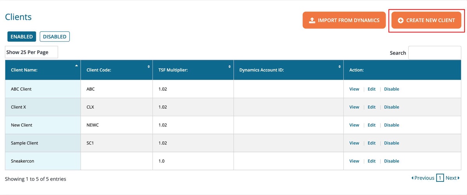Image resolution: width=467 pixels, height=195 pixels.
Task: Switch to the Enabled clients filter
Action: [x=22, y=37]
